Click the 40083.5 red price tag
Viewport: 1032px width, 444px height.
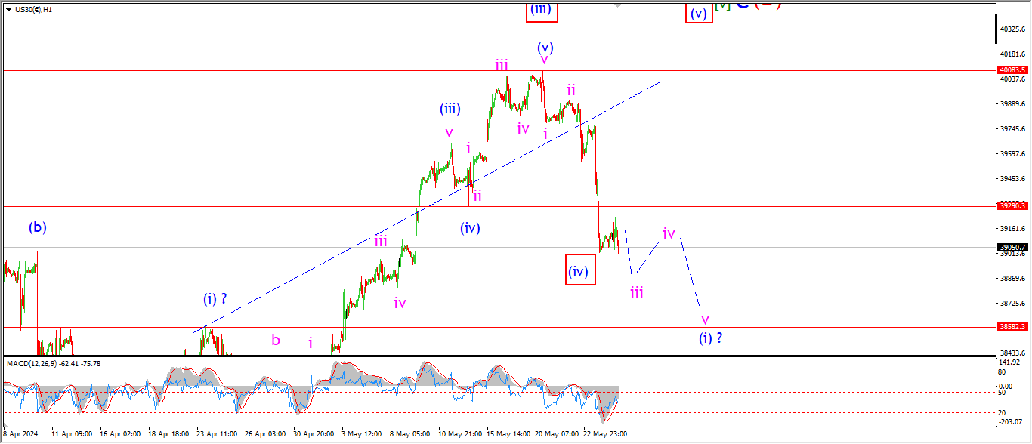(1012, 69)
